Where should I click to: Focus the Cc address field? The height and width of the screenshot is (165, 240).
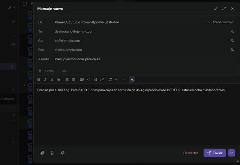pos(141,40)
